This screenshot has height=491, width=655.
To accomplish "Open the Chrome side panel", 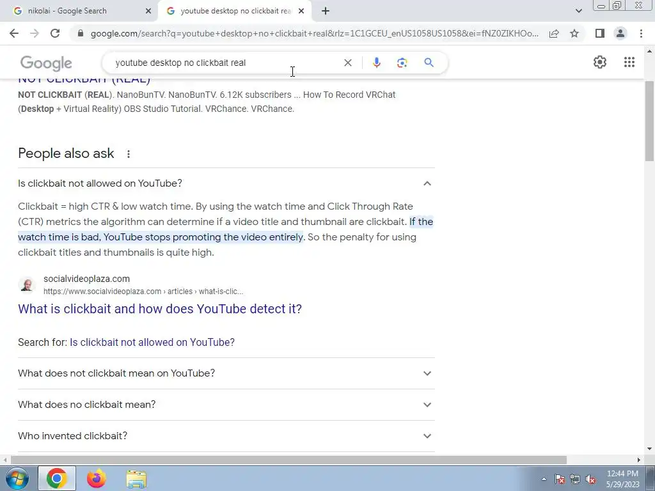I will coord(600,33).
